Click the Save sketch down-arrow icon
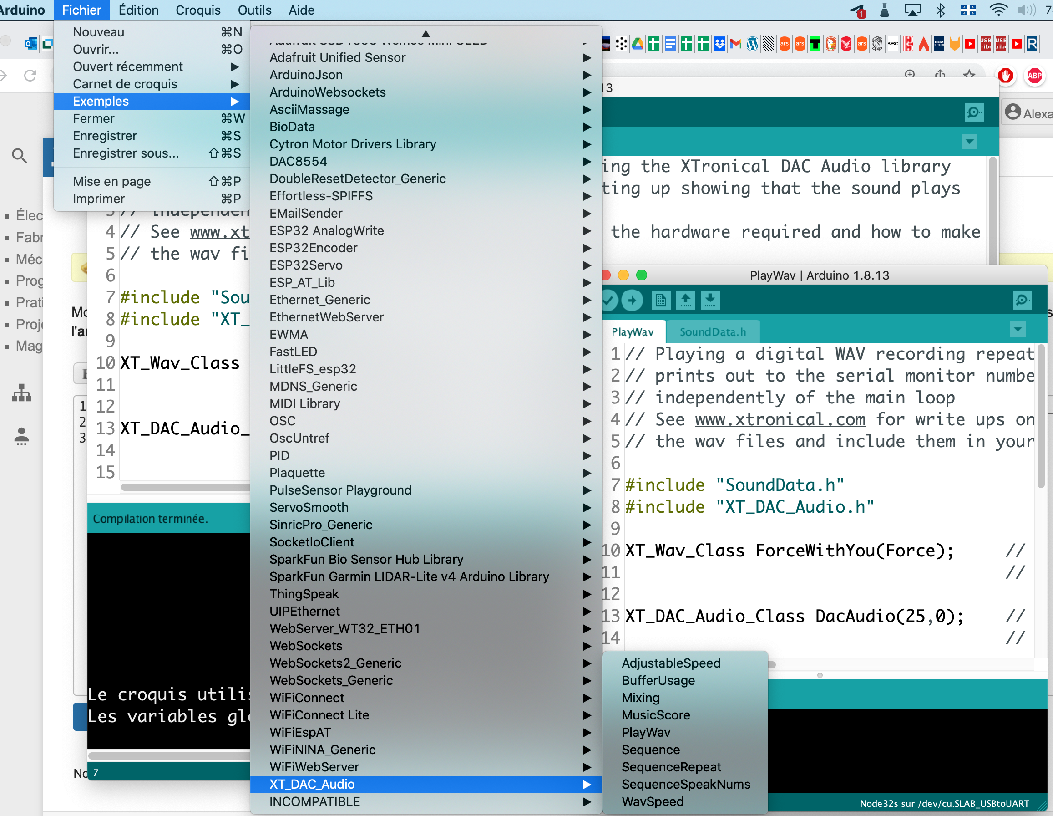This screenshot has height=816, width=1053. [x=710, y=300]
